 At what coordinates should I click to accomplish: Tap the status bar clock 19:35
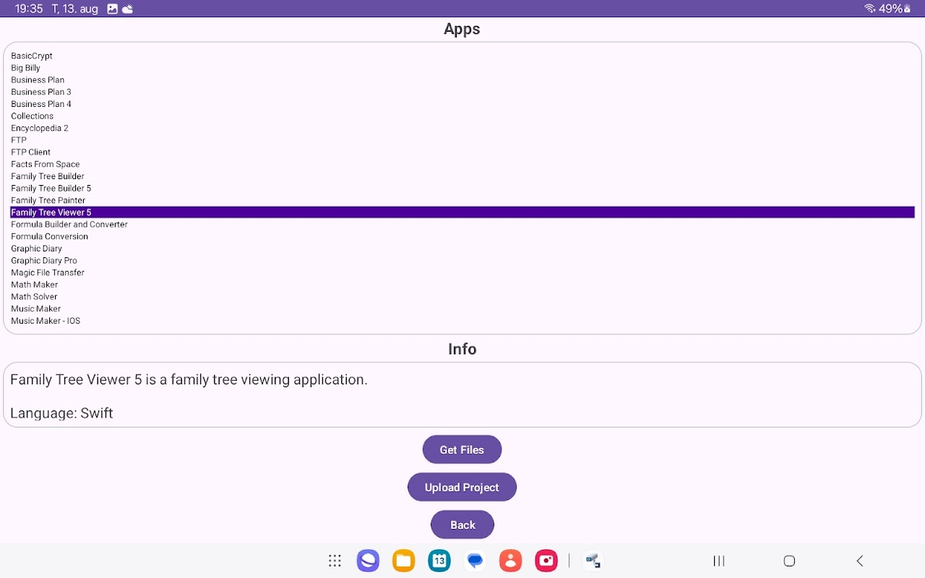[x=29, y=9]
